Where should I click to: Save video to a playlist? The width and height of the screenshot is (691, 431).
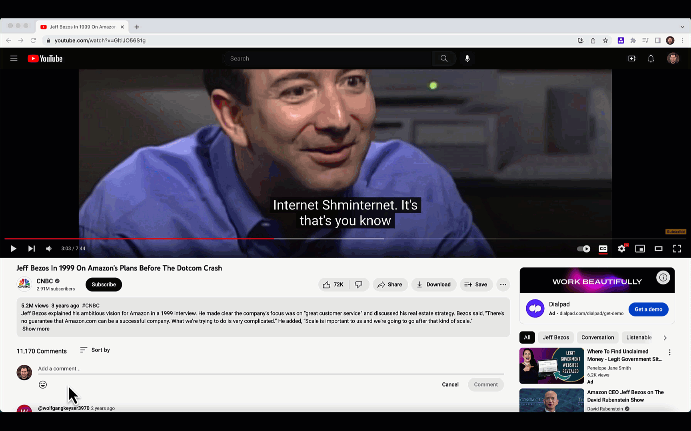click(476, 285)
